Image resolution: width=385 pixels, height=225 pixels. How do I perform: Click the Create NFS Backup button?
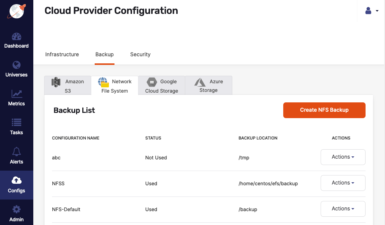pos(324,110)
